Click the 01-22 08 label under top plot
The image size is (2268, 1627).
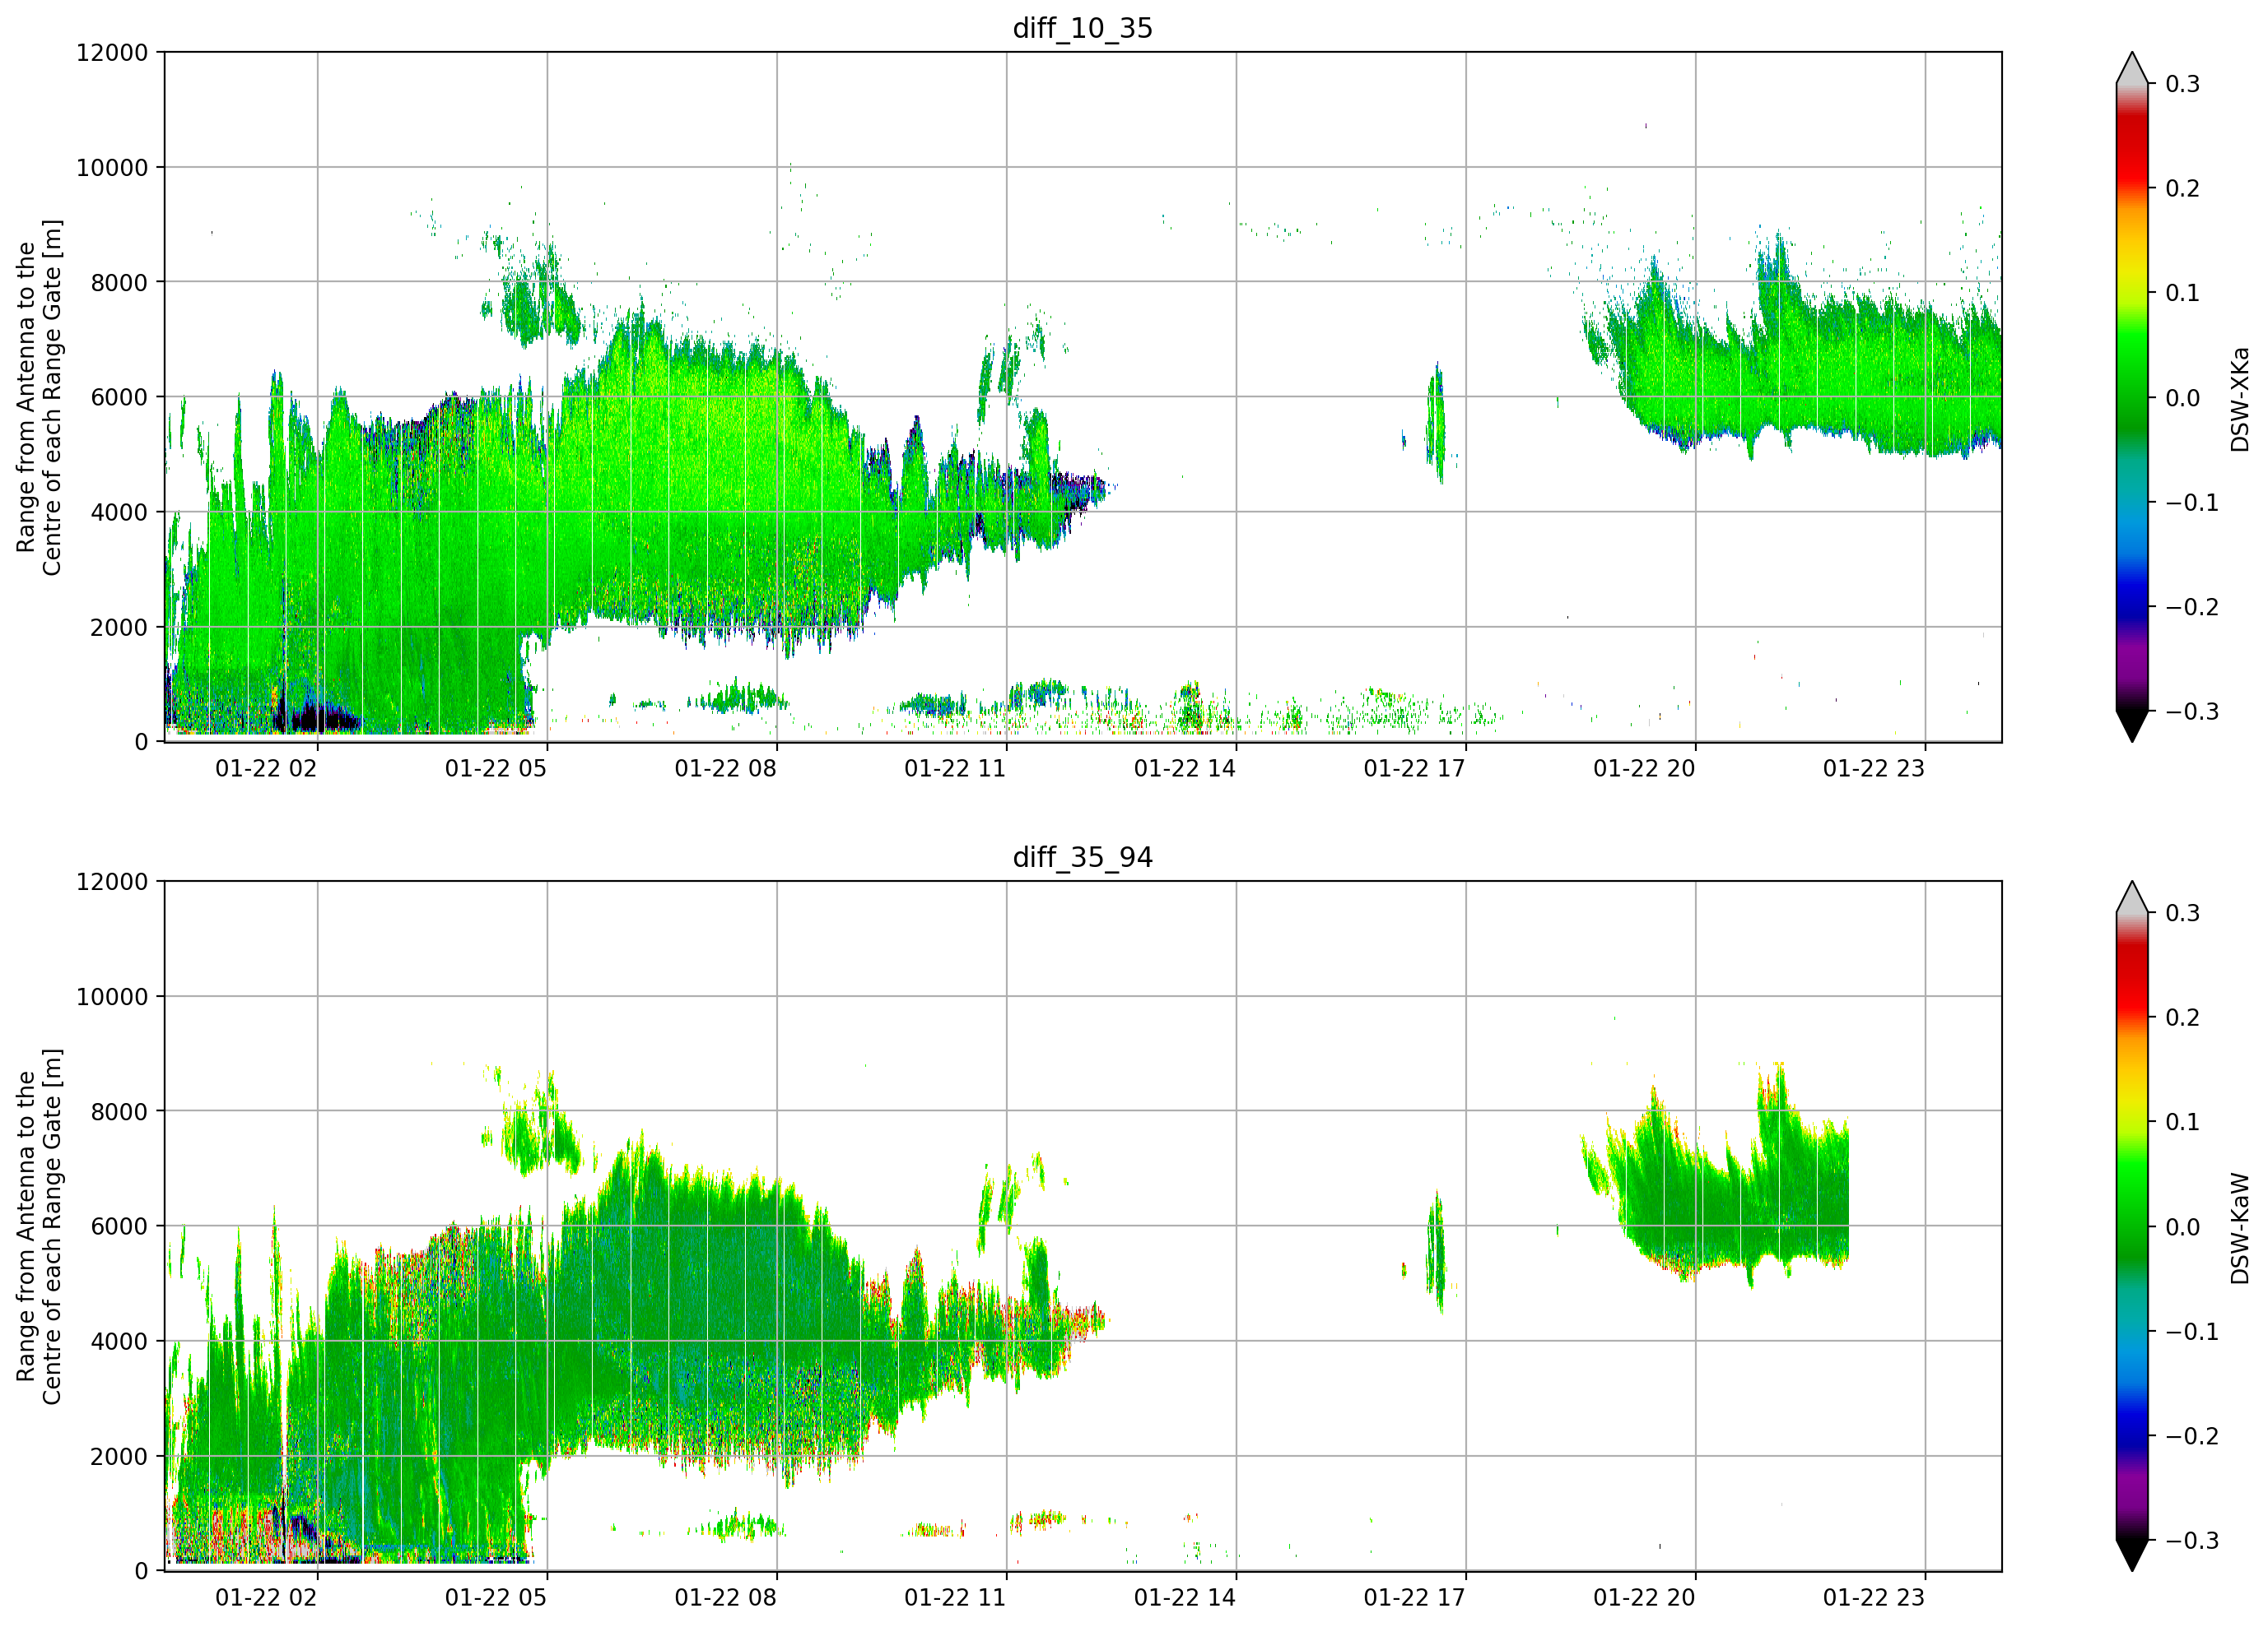pyautogui.click(x=725, y=768)
